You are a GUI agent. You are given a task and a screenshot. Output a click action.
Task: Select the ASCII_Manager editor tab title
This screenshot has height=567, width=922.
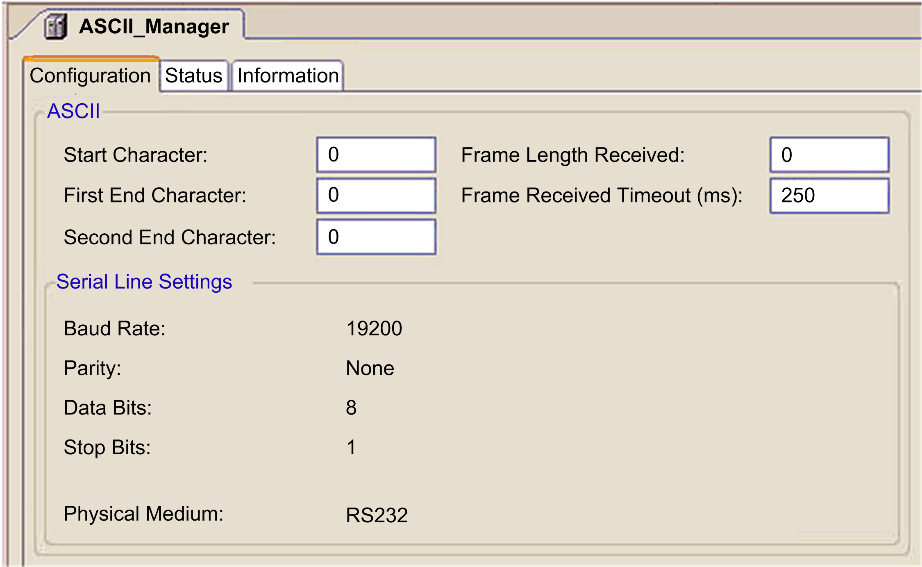(x=154, y=27)
